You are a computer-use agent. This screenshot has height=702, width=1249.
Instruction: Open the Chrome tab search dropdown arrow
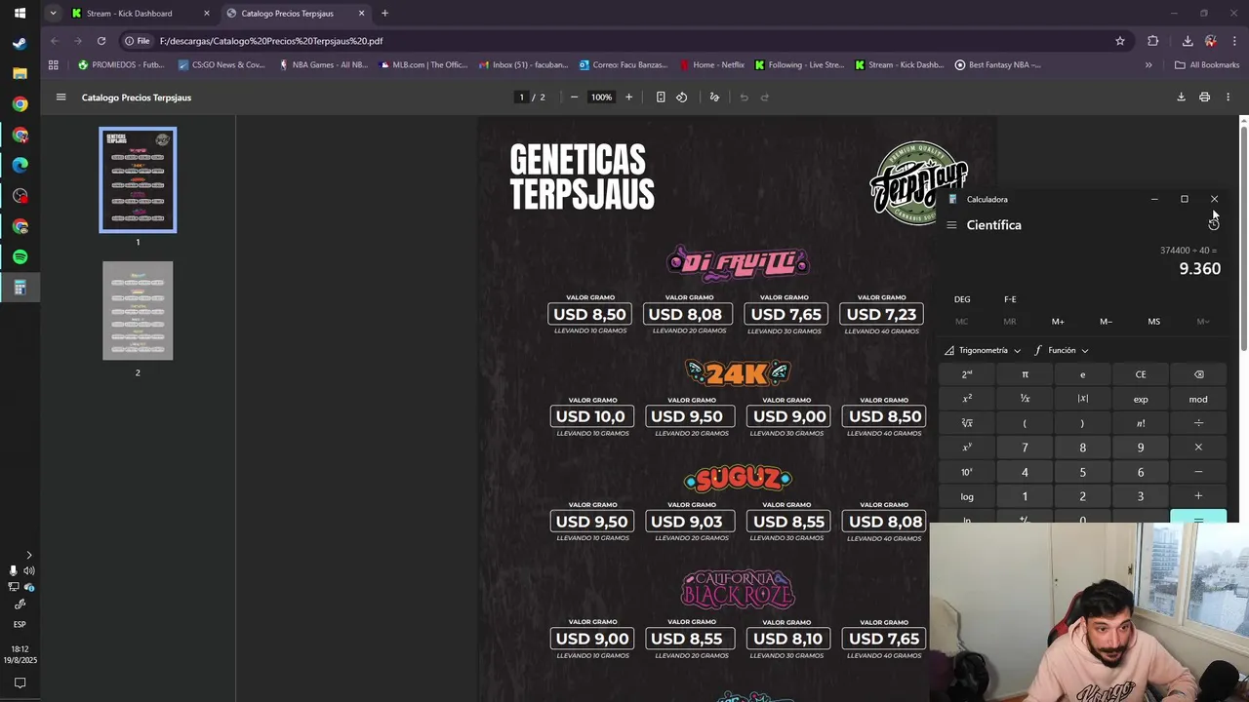coord(53,13)
